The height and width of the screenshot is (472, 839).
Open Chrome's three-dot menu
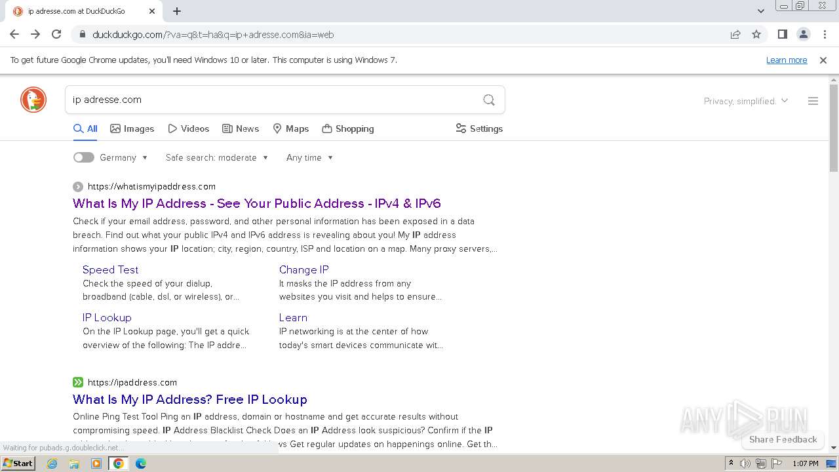[825, 34]
